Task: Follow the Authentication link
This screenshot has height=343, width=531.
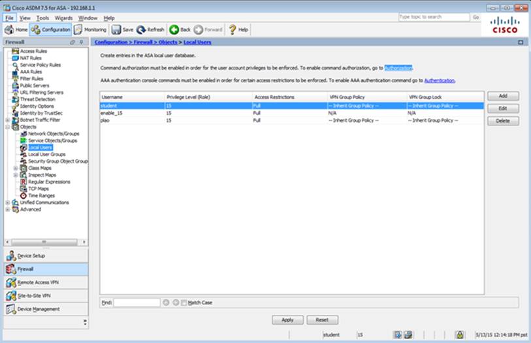Action: click(439, 80)
